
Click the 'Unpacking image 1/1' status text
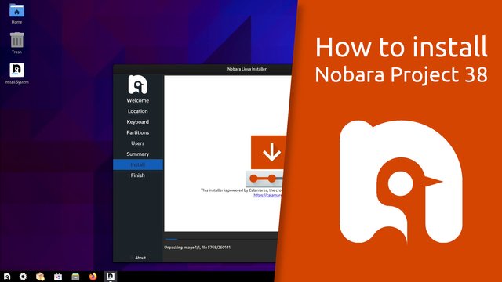197,248
